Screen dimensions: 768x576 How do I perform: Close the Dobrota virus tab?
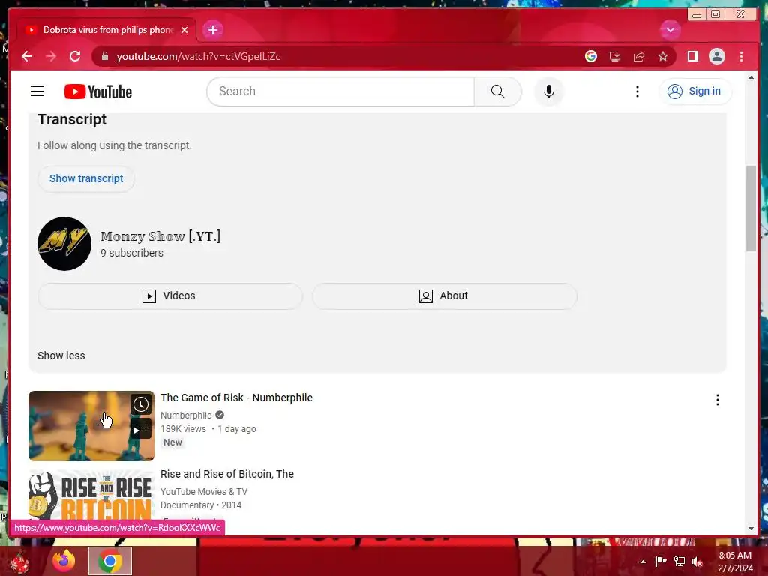[184, 30]
